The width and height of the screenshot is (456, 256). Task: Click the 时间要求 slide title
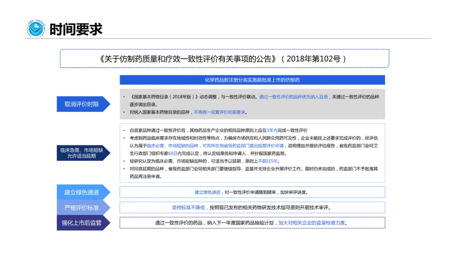click(x=76, y=29)
